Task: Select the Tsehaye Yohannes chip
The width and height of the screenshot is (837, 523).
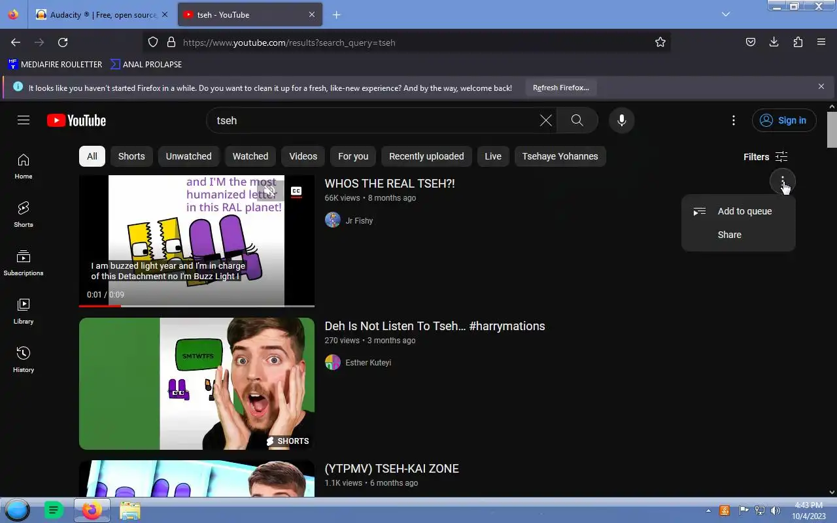Action: pyautogui.click(x=560, y=156)
